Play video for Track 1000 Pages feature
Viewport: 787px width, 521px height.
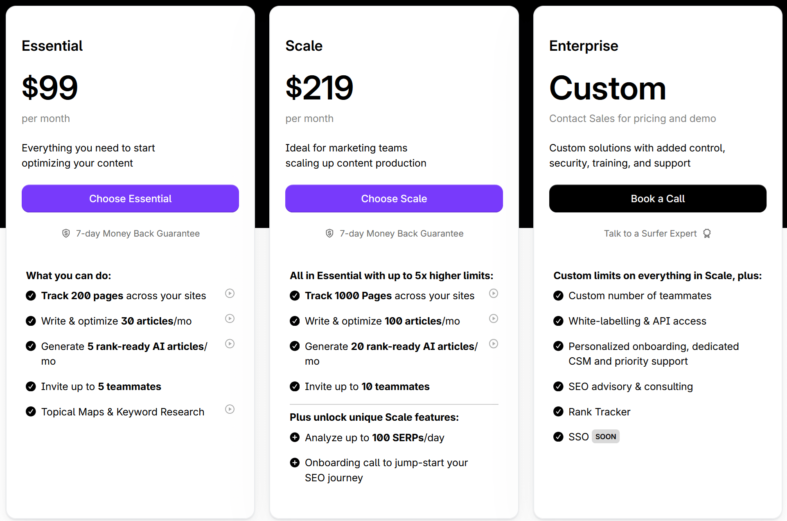[x=494, y=293]
